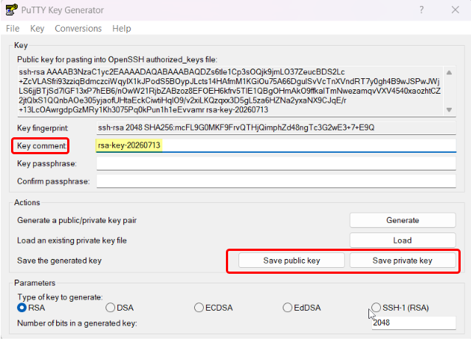The height and width of the screenshot is (352, 471).
Task: Click 'Generate a public/private key pair' text
Action: click(x=77, y=221)
